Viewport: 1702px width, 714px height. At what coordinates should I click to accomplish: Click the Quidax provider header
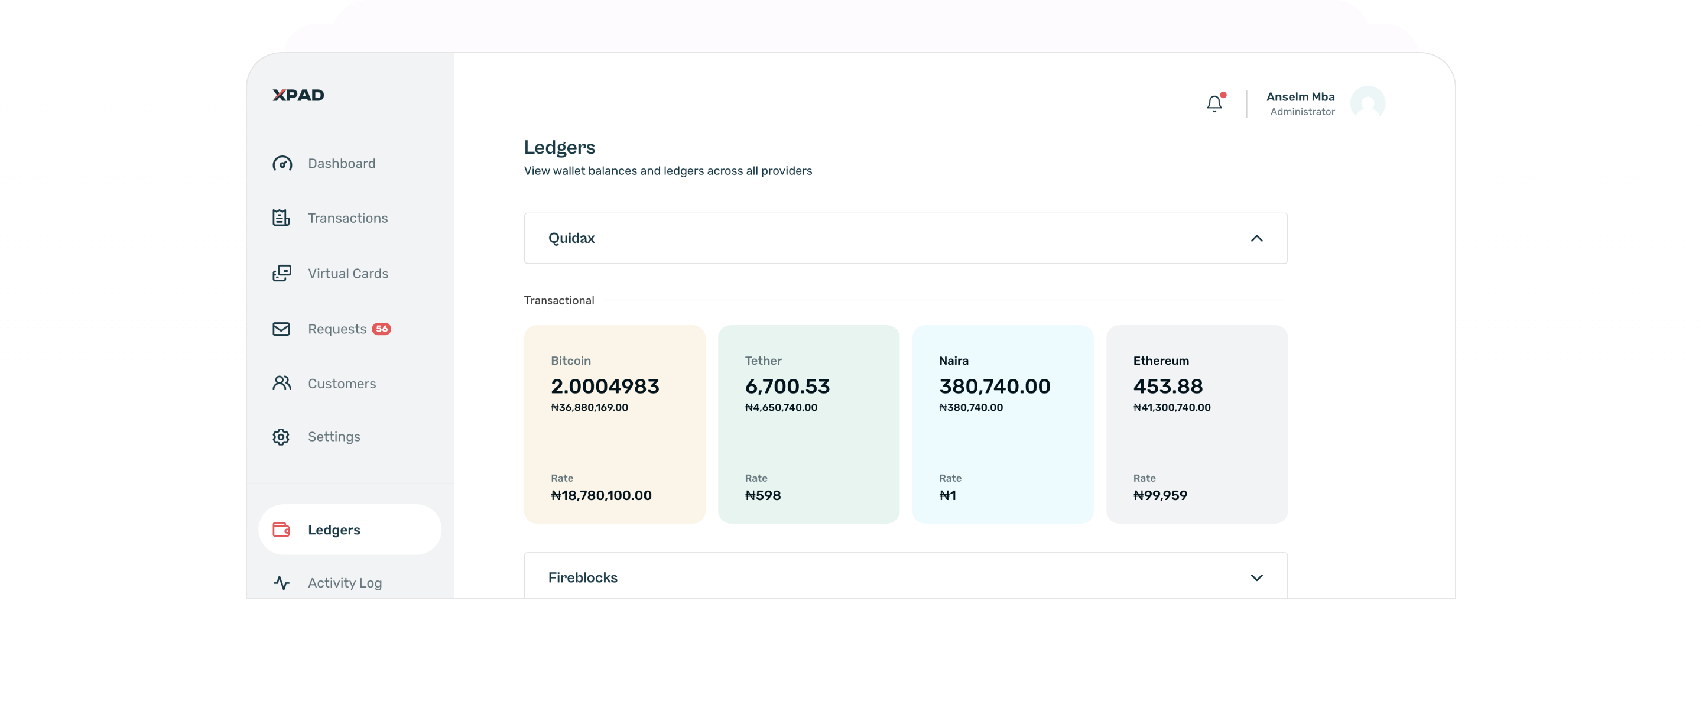[906, 238]
